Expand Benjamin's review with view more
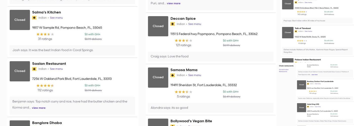Image resolution: width=354 pixels, height=126 pixels. coord(39,108)
